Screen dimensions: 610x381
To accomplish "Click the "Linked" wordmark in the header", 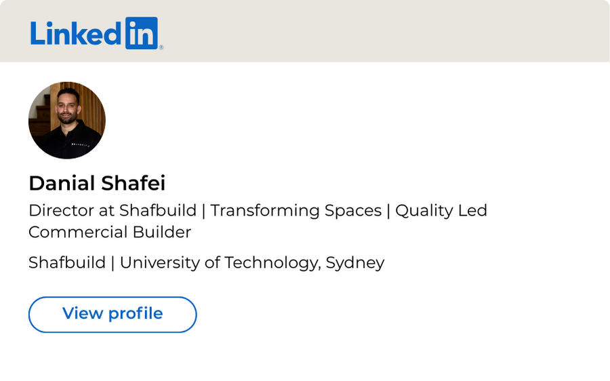I will click(76, 33).
